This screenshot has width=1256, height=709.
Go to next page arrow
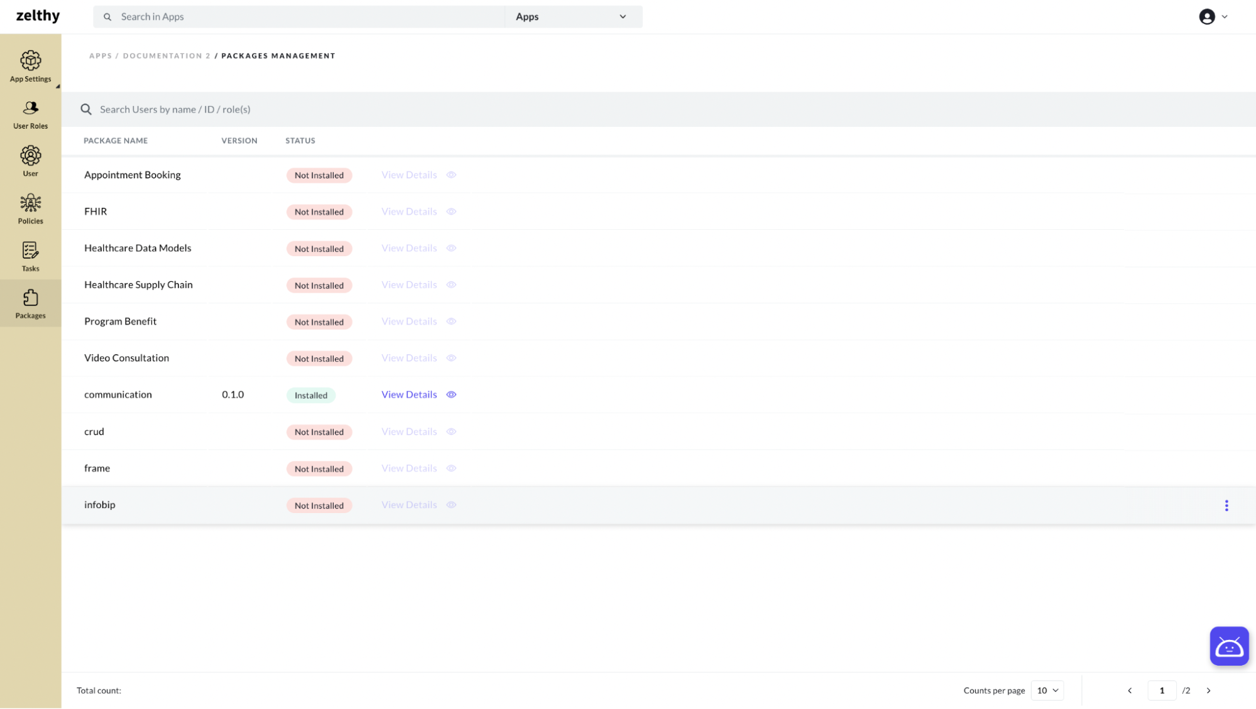[1208, 691]
